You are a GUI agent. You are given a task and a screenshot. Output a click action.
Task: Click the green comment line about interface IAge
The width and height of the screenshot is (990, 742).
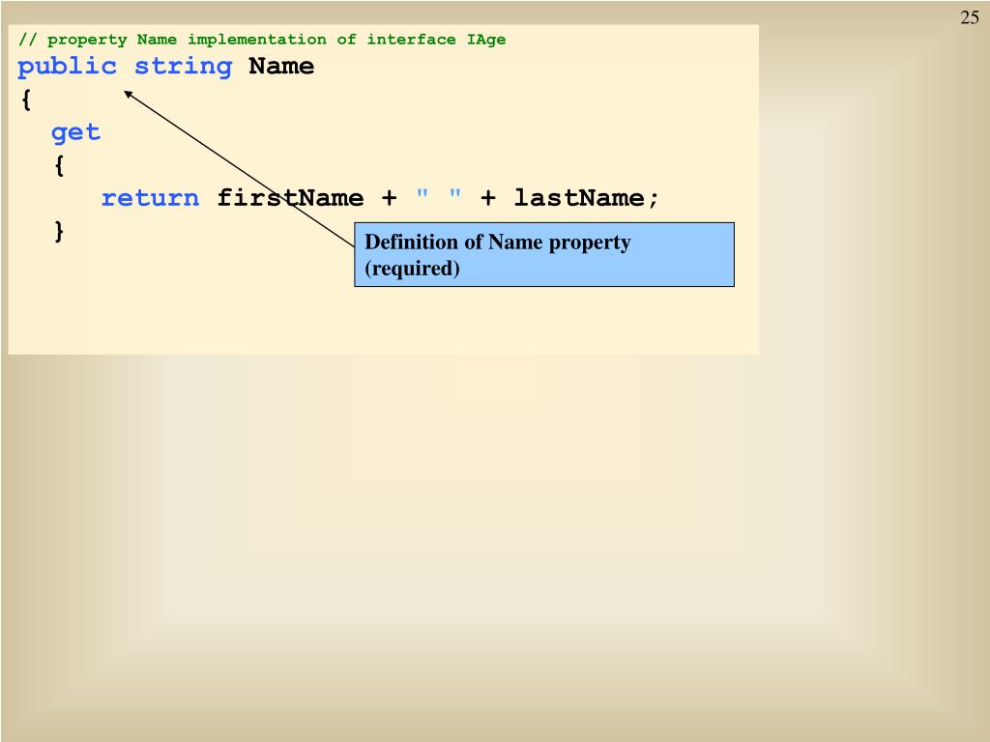tap(261, 40)
